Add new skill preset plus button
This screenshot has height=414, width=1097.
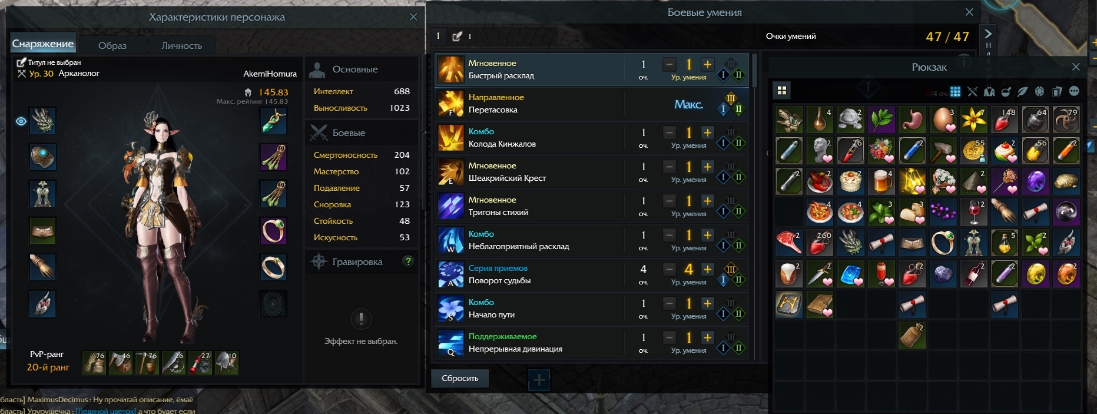pyautogui.click(x=539, y=380)
